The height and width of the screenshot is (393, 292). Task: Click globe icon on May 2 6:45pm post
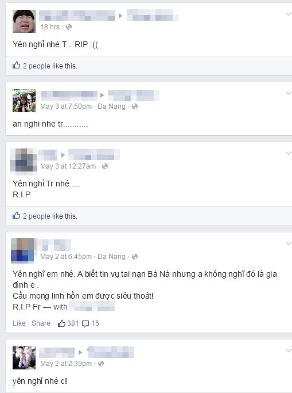pos(135,257)
